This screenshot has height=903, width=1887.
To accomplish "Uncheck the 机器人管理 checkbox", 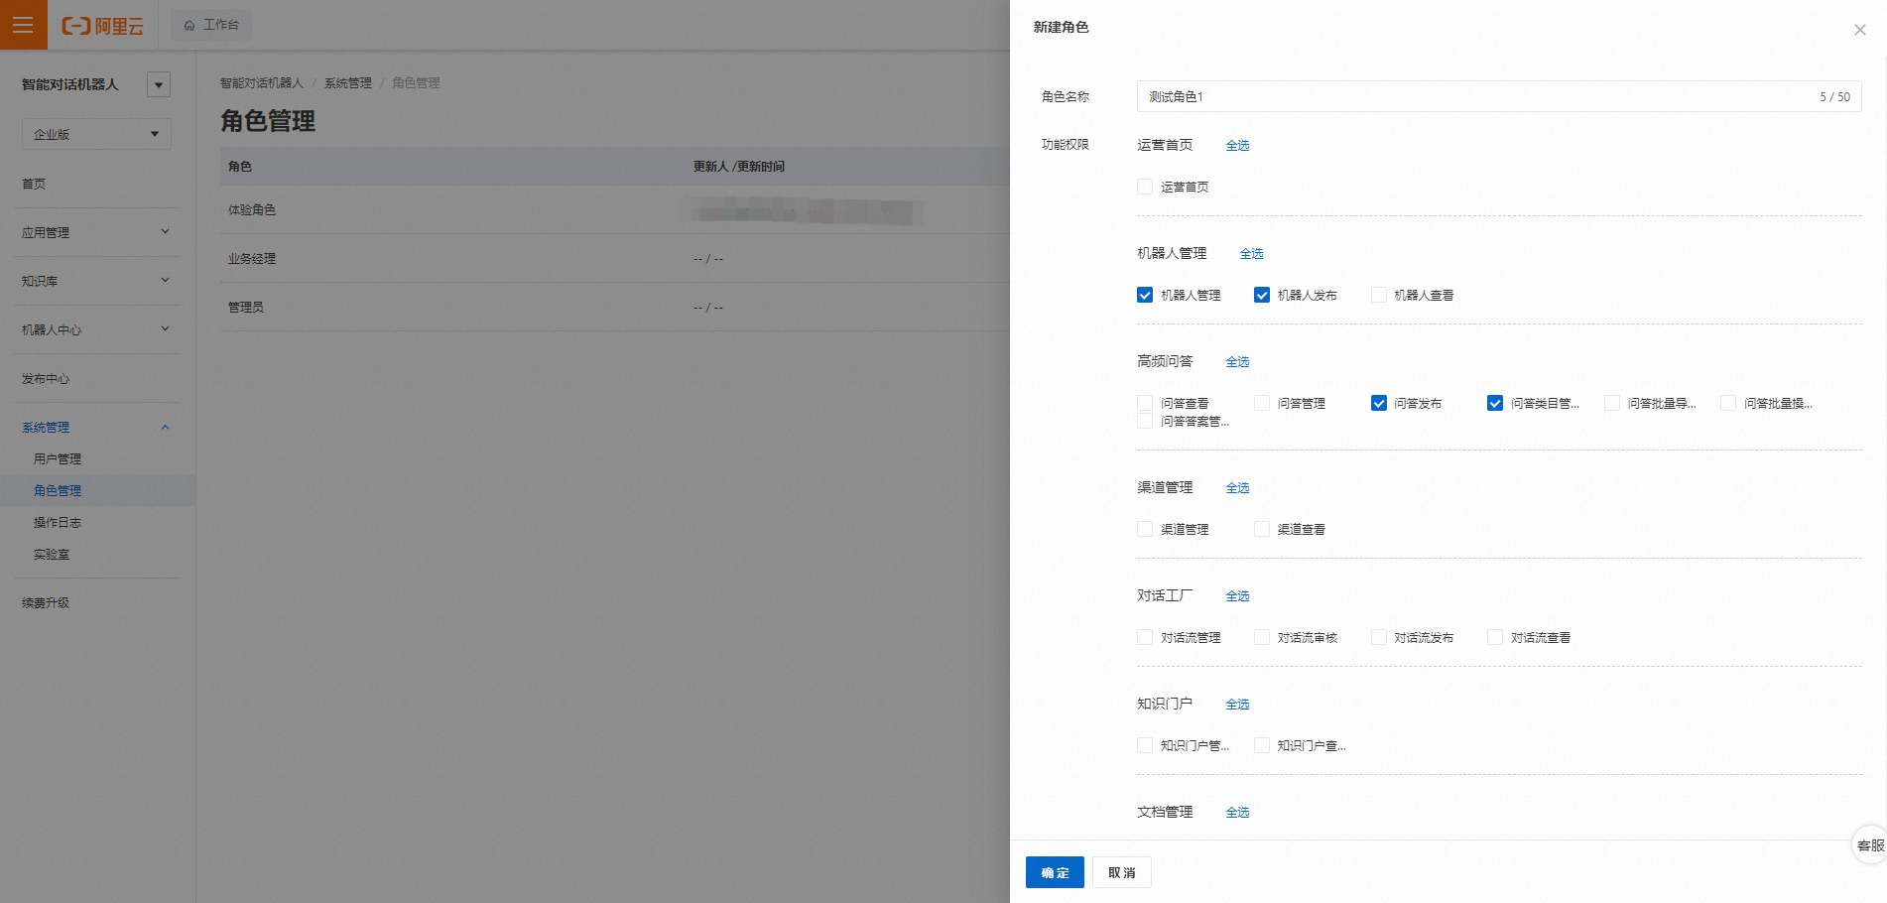I will (1145, 295).
